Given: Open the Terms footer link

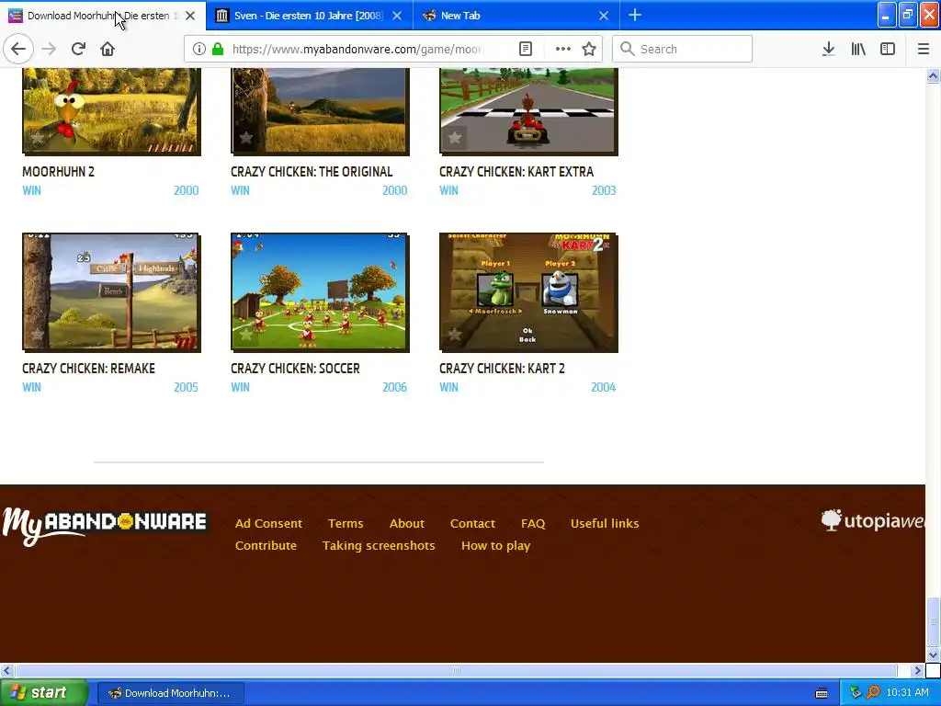Looking at the screenshot, I should [346, 523].
